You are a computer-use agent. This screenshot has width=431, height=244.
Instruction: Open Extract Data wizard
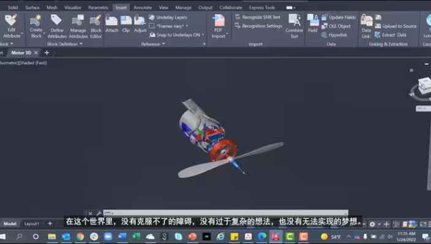(391, 35)
